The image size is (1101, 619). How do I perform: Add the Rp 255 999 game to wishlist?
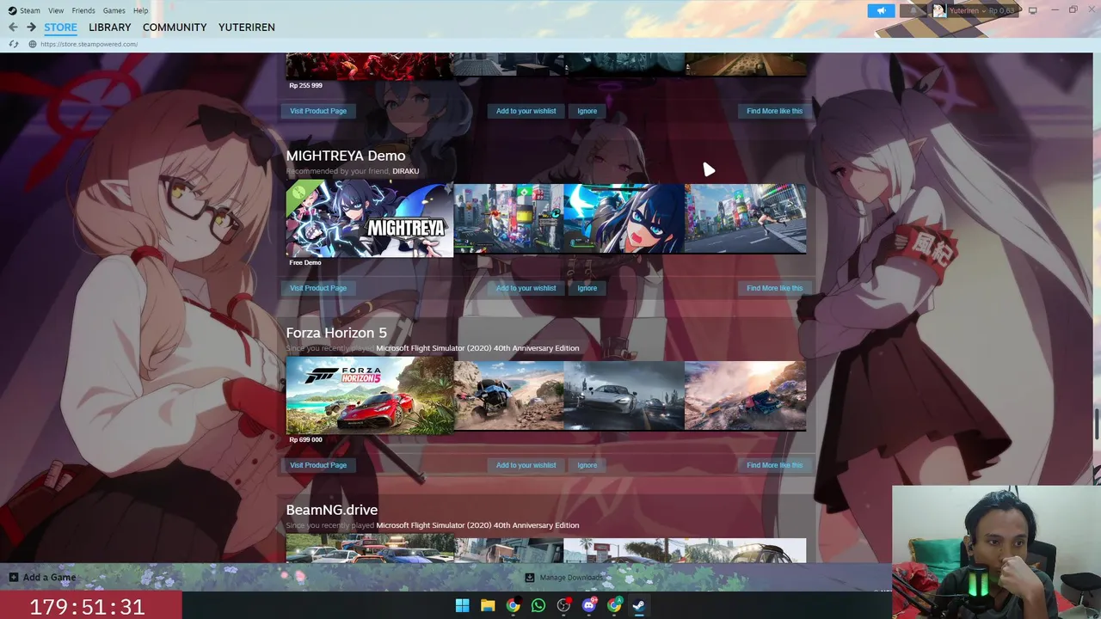tap(526, 111)
